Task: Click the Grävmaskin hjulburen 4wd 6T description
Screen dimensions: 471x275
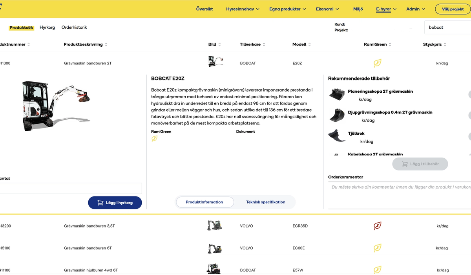Action: pyautogui.click(x=91, y=270)
